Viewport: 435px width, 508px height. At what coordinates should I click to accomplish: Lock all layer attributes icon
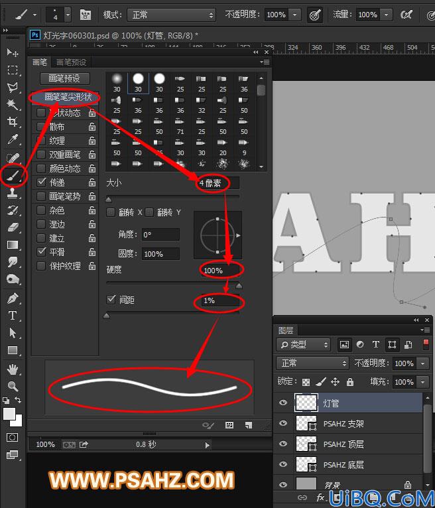[350, 382]
